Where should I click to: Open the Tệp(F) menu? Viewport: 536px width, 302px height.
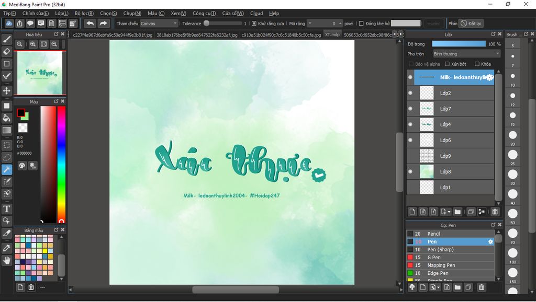click(x=9, y=13)
